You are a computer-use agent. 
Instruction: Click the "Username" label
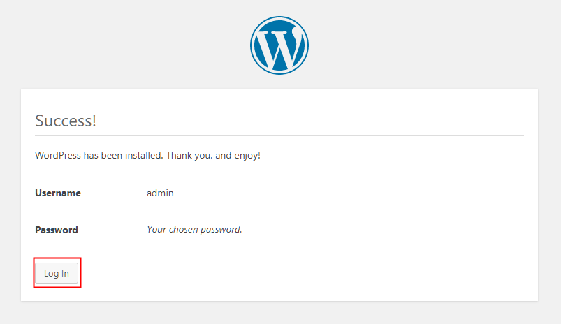pyautogui.click(x=58, y=193)
